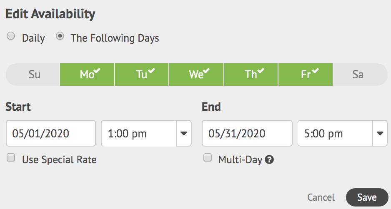391x209 pixels.
Task: Deselect Monday (Mo) day button
Action: point(87,75)
